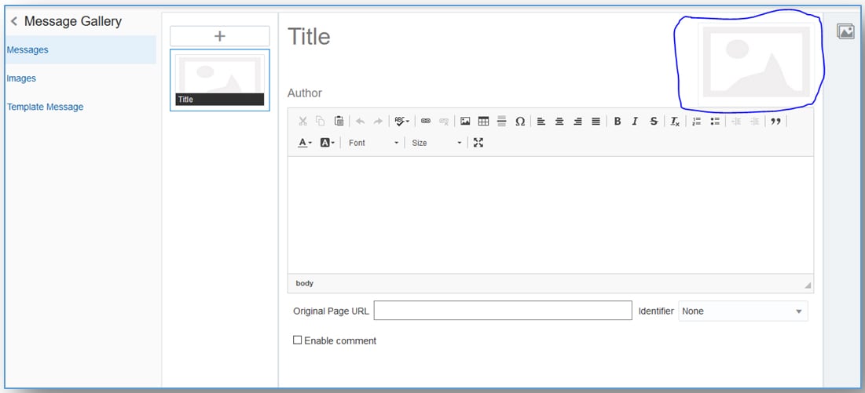Open Template Message in the sidebar
This screenshot has width=865, height=393.
pos(46,107)
